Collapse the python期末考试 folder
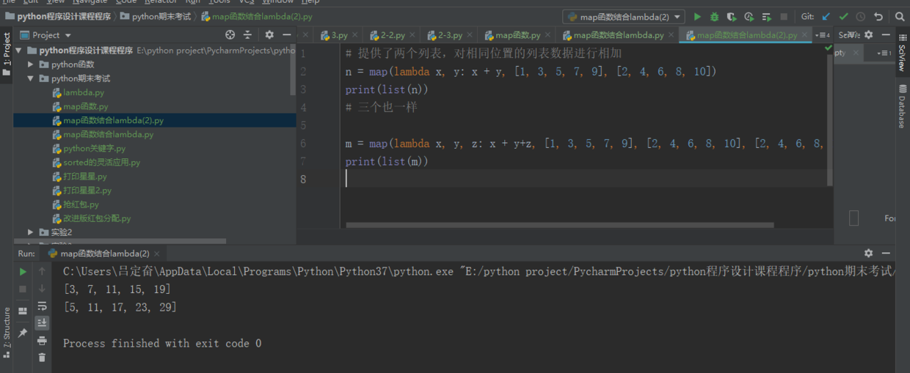The width and height of the screenshot is (910, 373). click(x=31, y=78)
